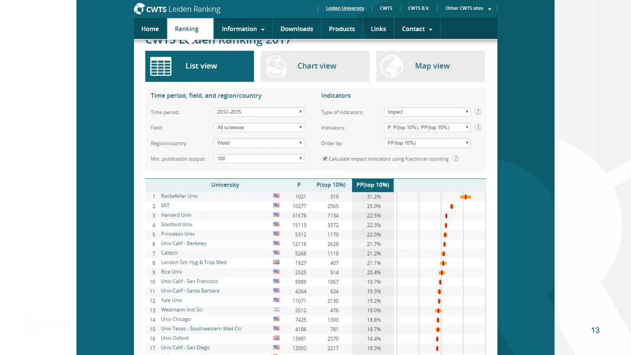Open the Information navigation menu
This screenshot has height=355, width=631.
pos(243,29)
